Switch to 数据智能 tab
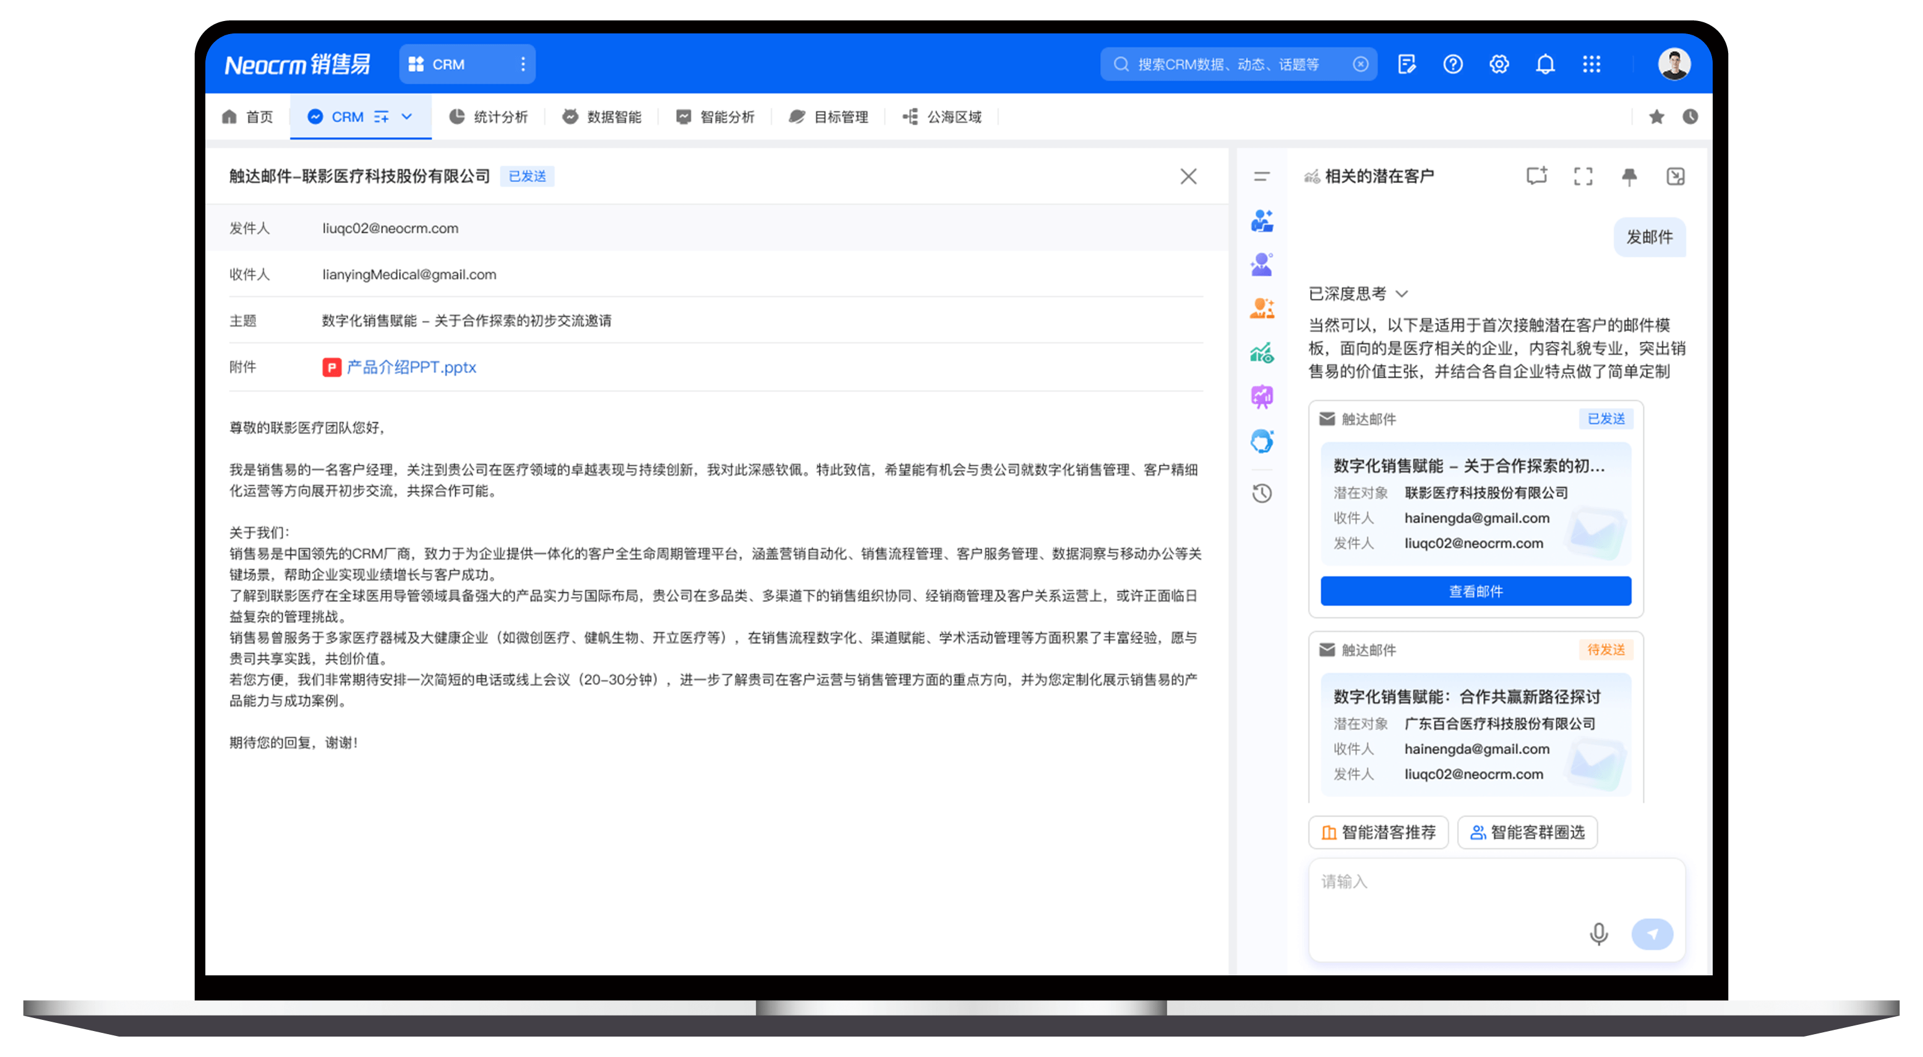This screenshot has width=1923, height=1057. pyautogui.click(x=602, y=116)
